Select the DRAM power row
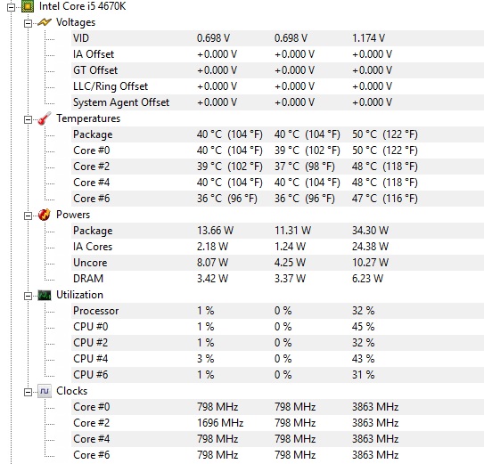This screenshot has height=464, width=484. [277, 279]
